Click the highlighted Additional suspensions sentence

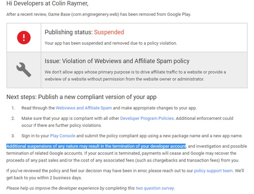pyautogui.click(x=96, y=146)
